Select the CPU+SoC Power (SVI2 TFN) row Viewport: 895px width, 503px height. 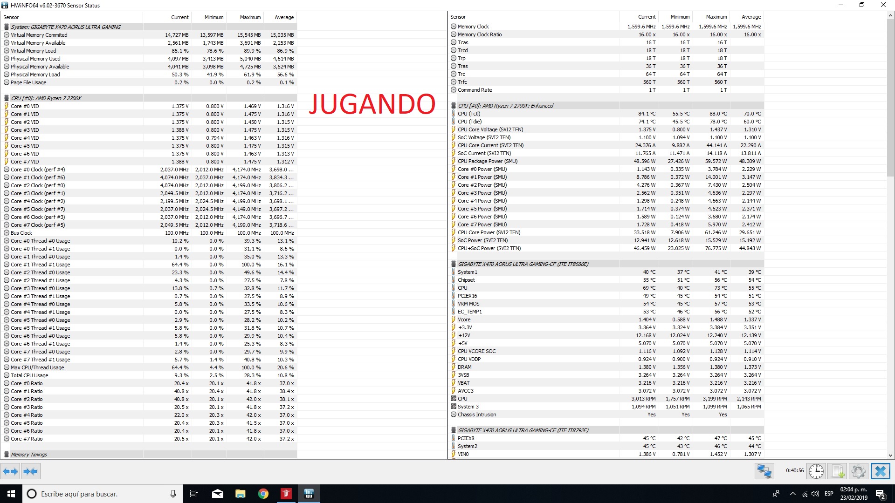point(606,248)
